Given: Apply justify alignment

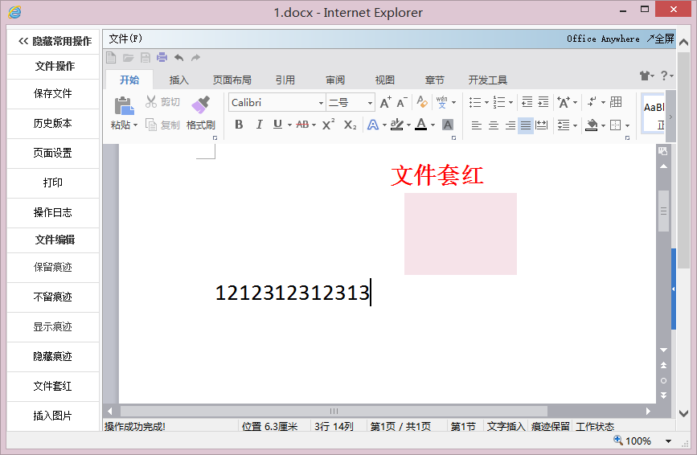Looking at the screenshot, I should point(526,125).
